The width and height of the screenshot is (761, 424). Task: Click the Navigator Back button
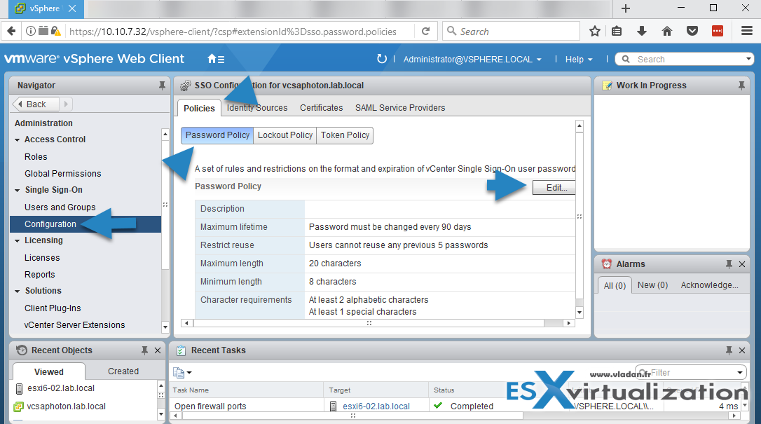point(36,104)
